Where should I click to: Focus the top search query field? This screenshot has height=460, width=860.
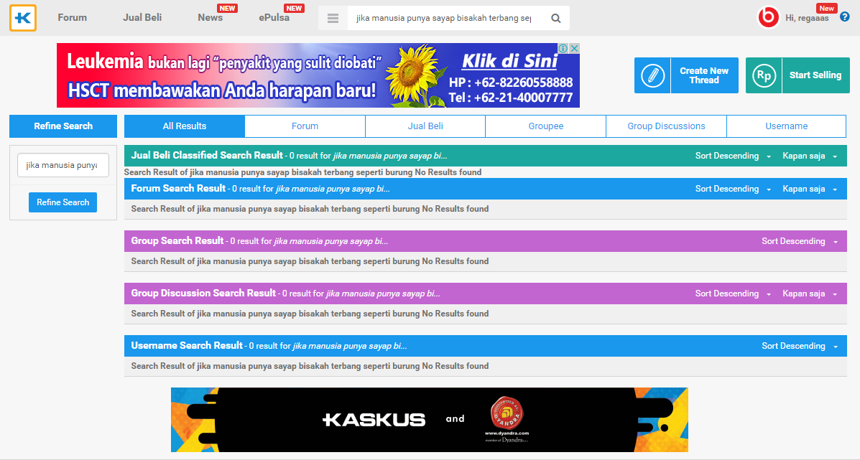pyautogui.click(x=444, y=18)
